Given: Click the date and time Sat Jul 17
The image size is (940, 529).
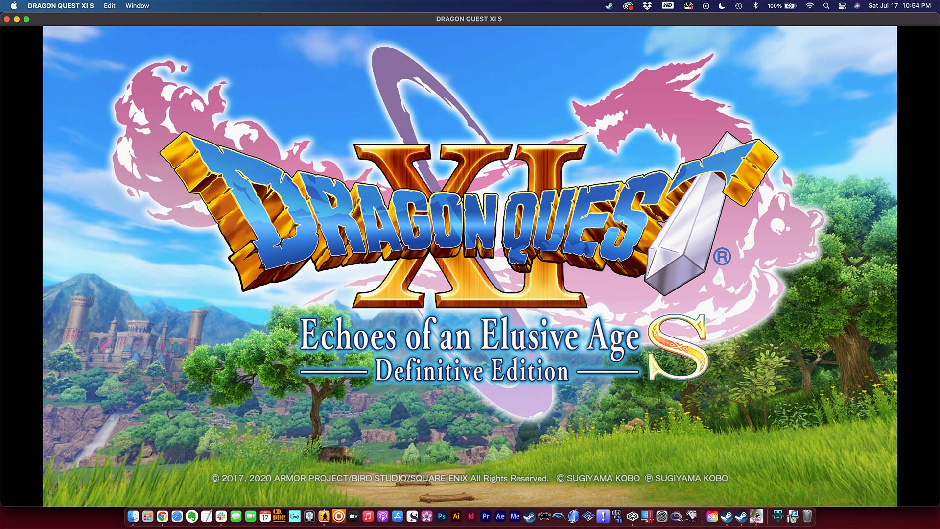Looking at the screenshot, I should point(899,6).
